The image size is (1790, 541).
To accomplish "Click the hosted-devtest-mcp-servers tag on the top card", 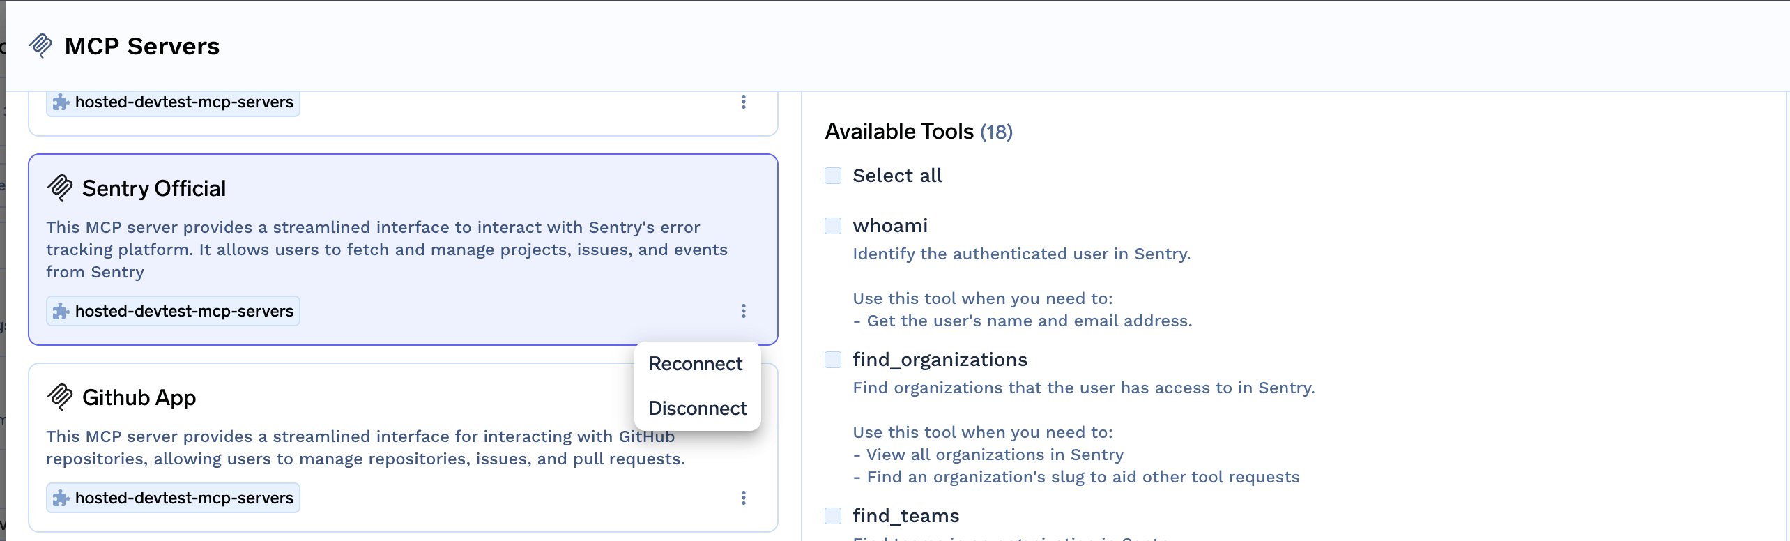I will tap(173, 102).
